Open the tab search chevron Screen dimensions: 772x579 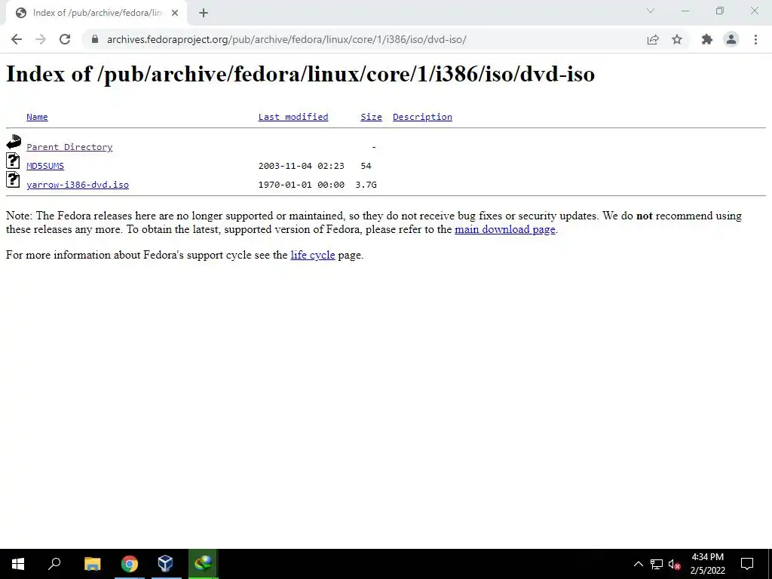tap(651, 11)
